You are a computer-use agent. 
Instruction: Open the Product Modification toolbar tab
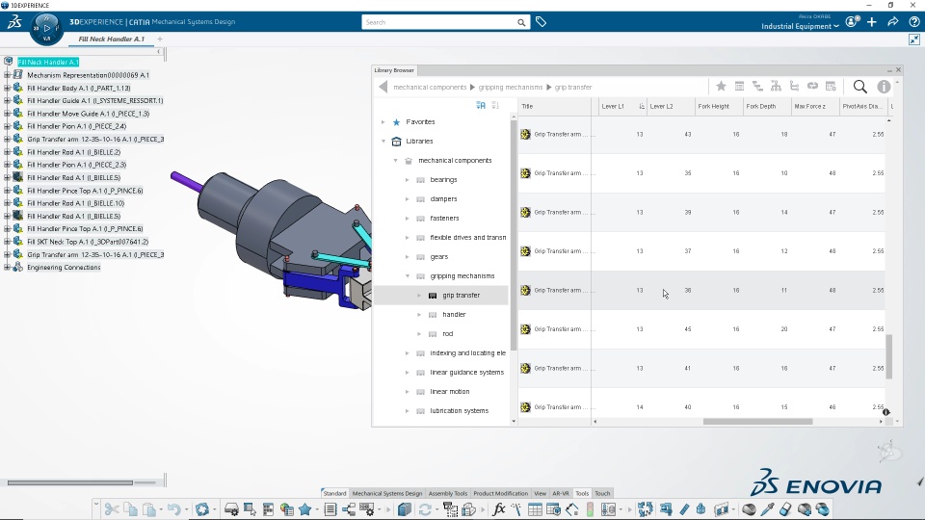[x=500, y=493]
